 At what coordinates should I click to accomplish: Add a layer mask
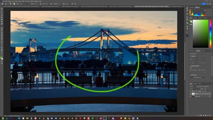click(201, 116)
